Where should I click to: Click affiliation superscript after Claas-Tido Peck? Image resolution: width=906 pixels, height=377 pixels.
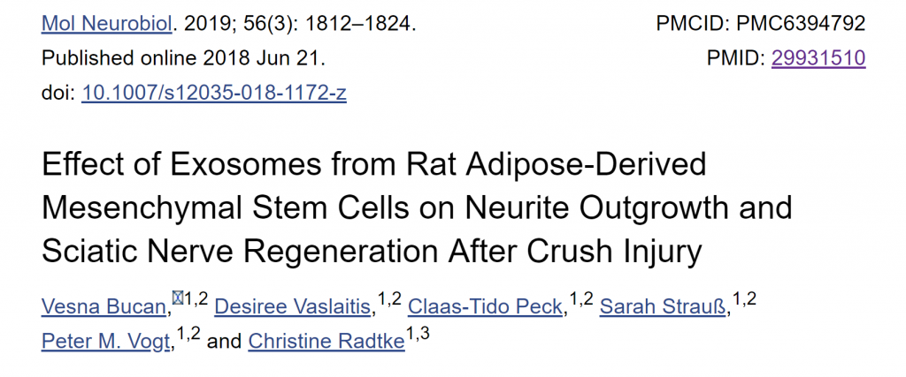[x=581, y=300]
